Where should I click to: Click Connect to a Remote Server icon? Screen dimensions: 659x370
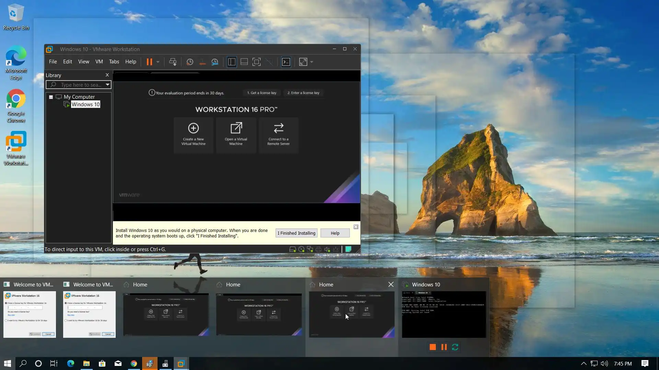click(x=278, y=128)
